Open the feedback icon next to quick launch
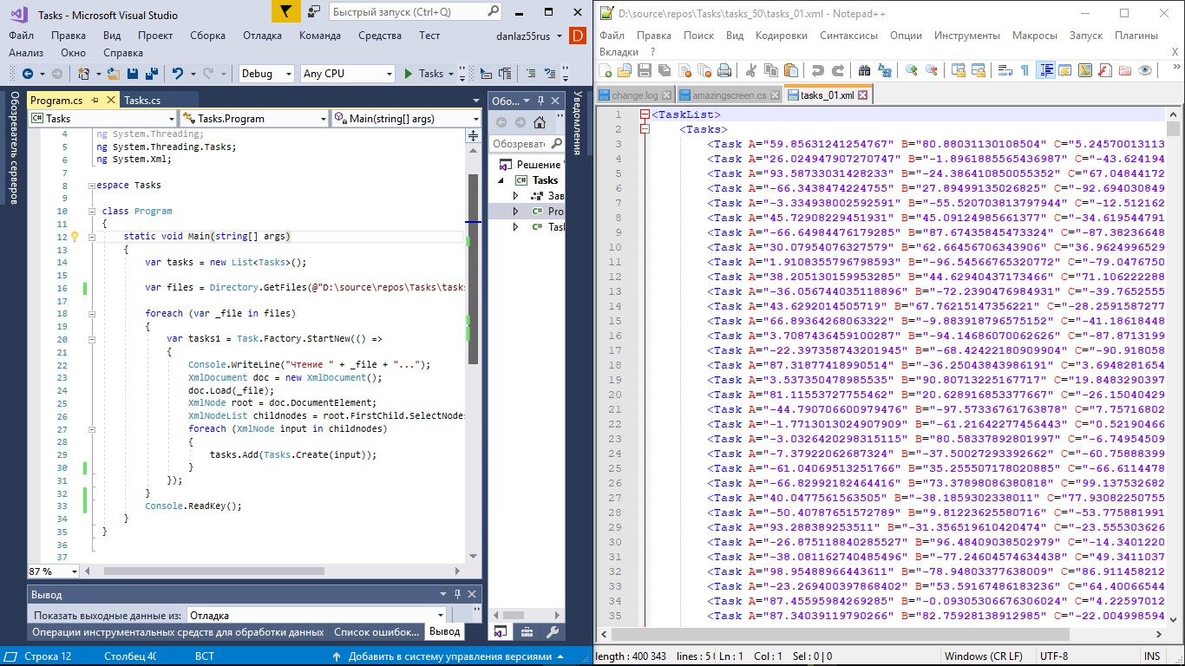The height and width of the screenshot is (666, 1185). pyautogui.click(x=313, y=12)
